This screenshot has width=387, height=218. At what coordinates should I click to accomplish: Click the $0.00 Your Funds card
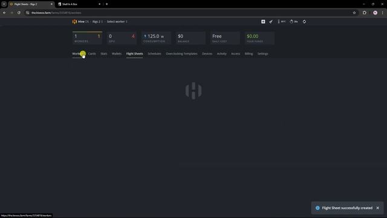pos(259,38)
